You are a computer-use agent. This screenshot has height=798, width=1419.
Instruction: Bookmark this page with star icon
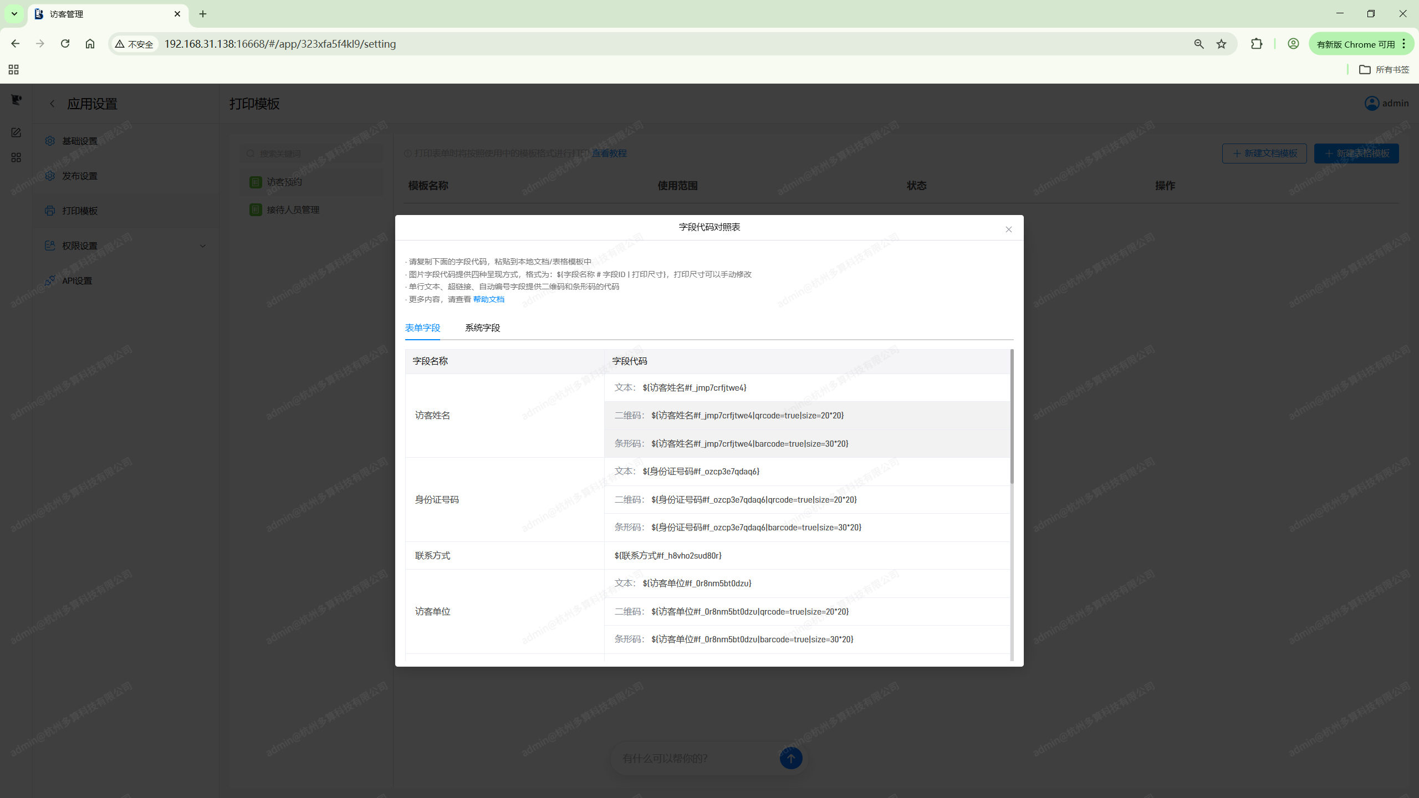(1221, 44)
